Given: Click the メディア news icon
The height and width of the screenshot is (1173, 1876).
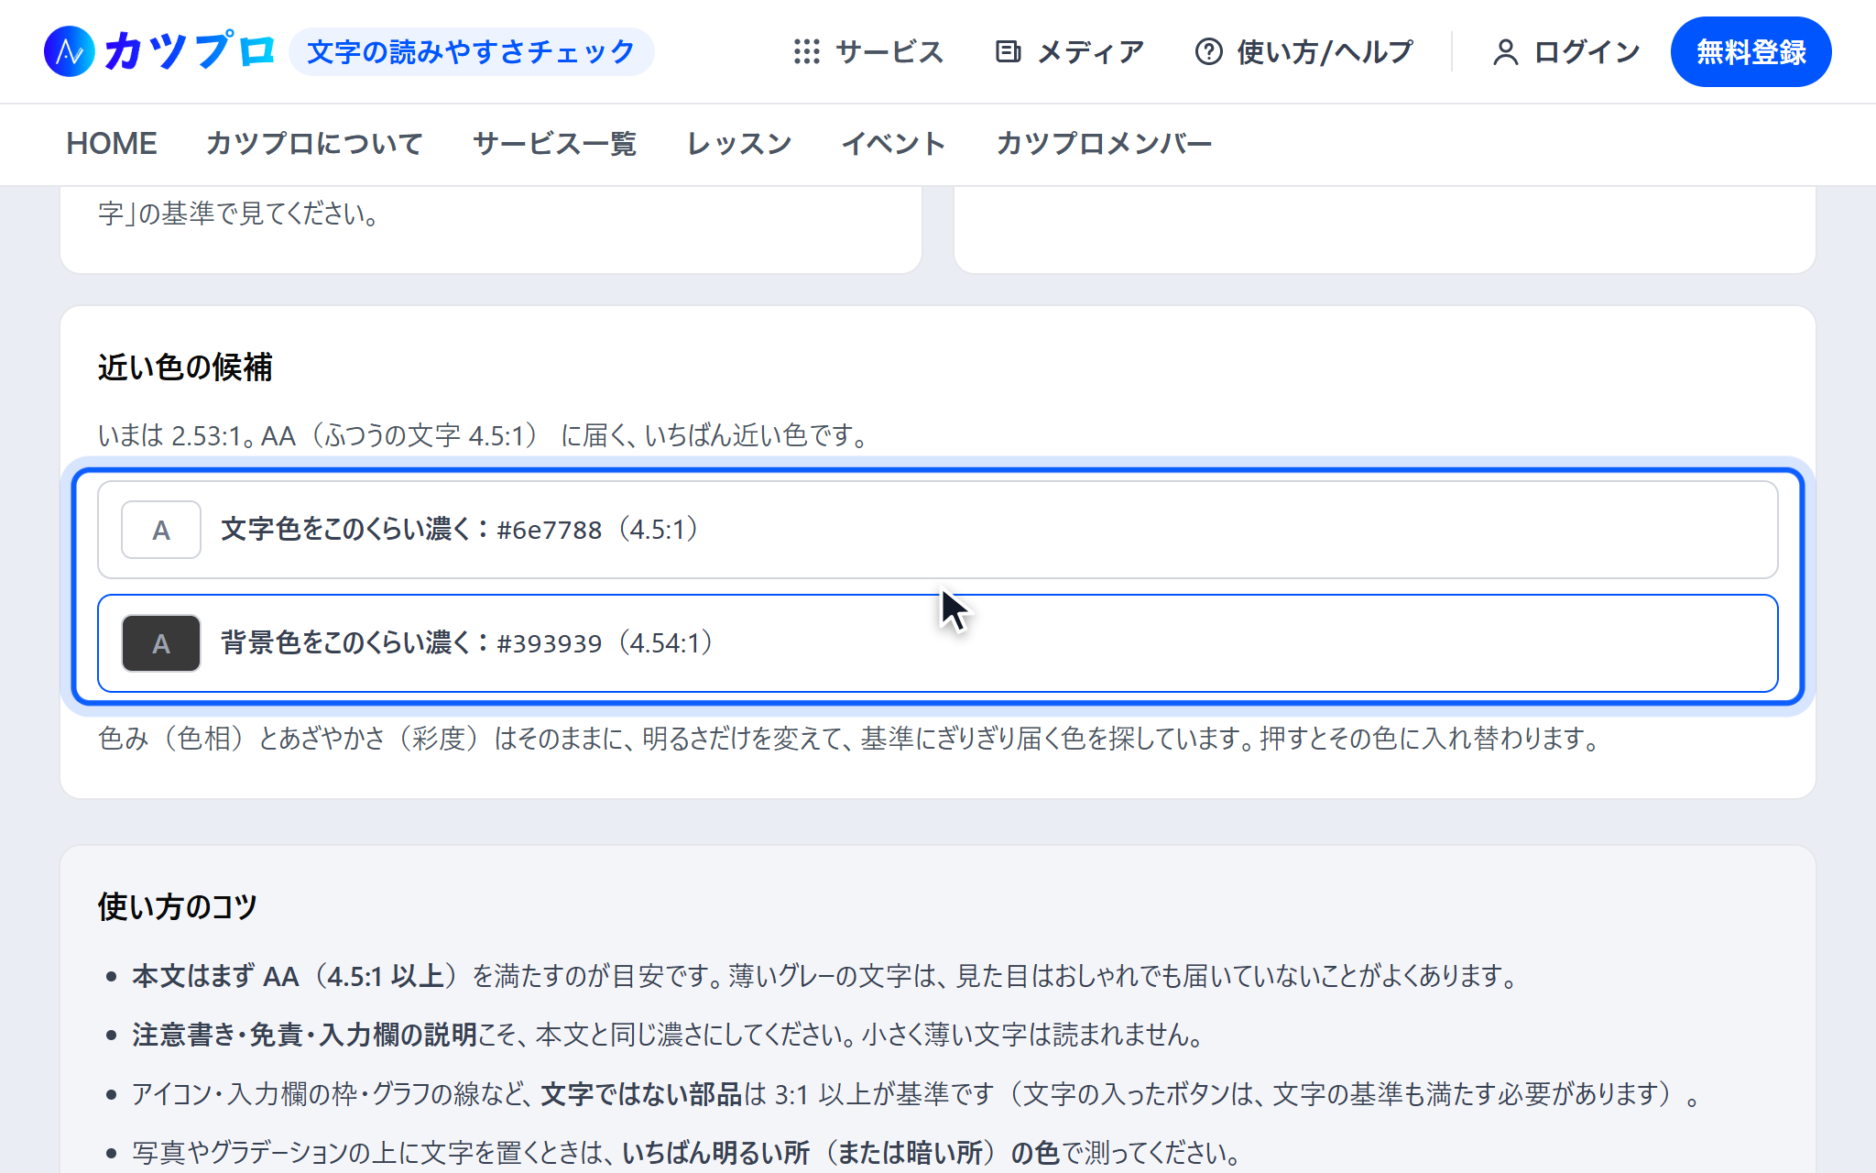Looking at the screenshot, I should click(1008, 52).
